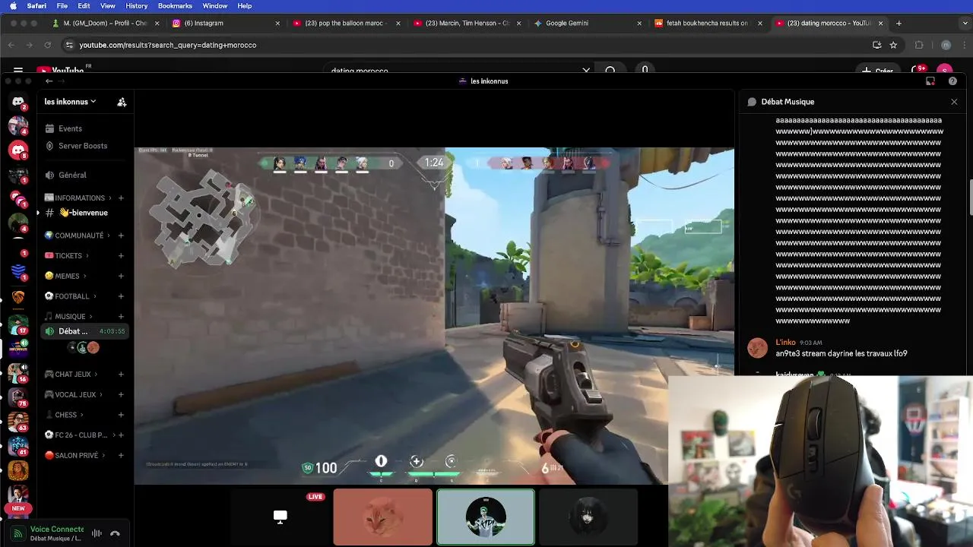Open les inkonnus server dropdown menu
The height and width of the screenshot is (547, 973).
click(70, 102)
